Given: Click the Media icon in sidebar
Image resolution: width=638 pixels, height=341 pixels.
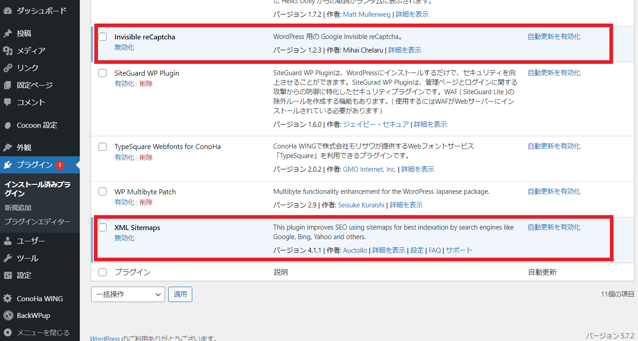Looking at the screenshot, I should pos(8,51).
